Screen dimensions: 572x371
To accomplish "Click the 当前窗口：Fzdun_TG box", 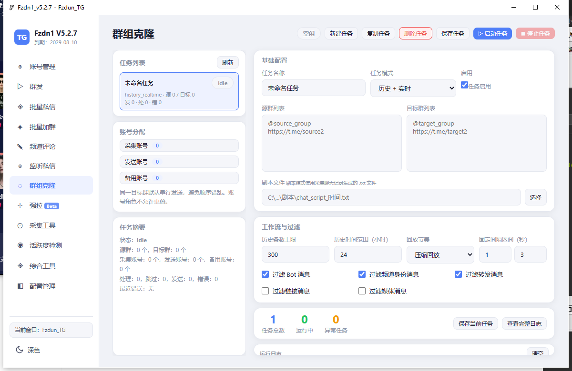I will (51, 330).
